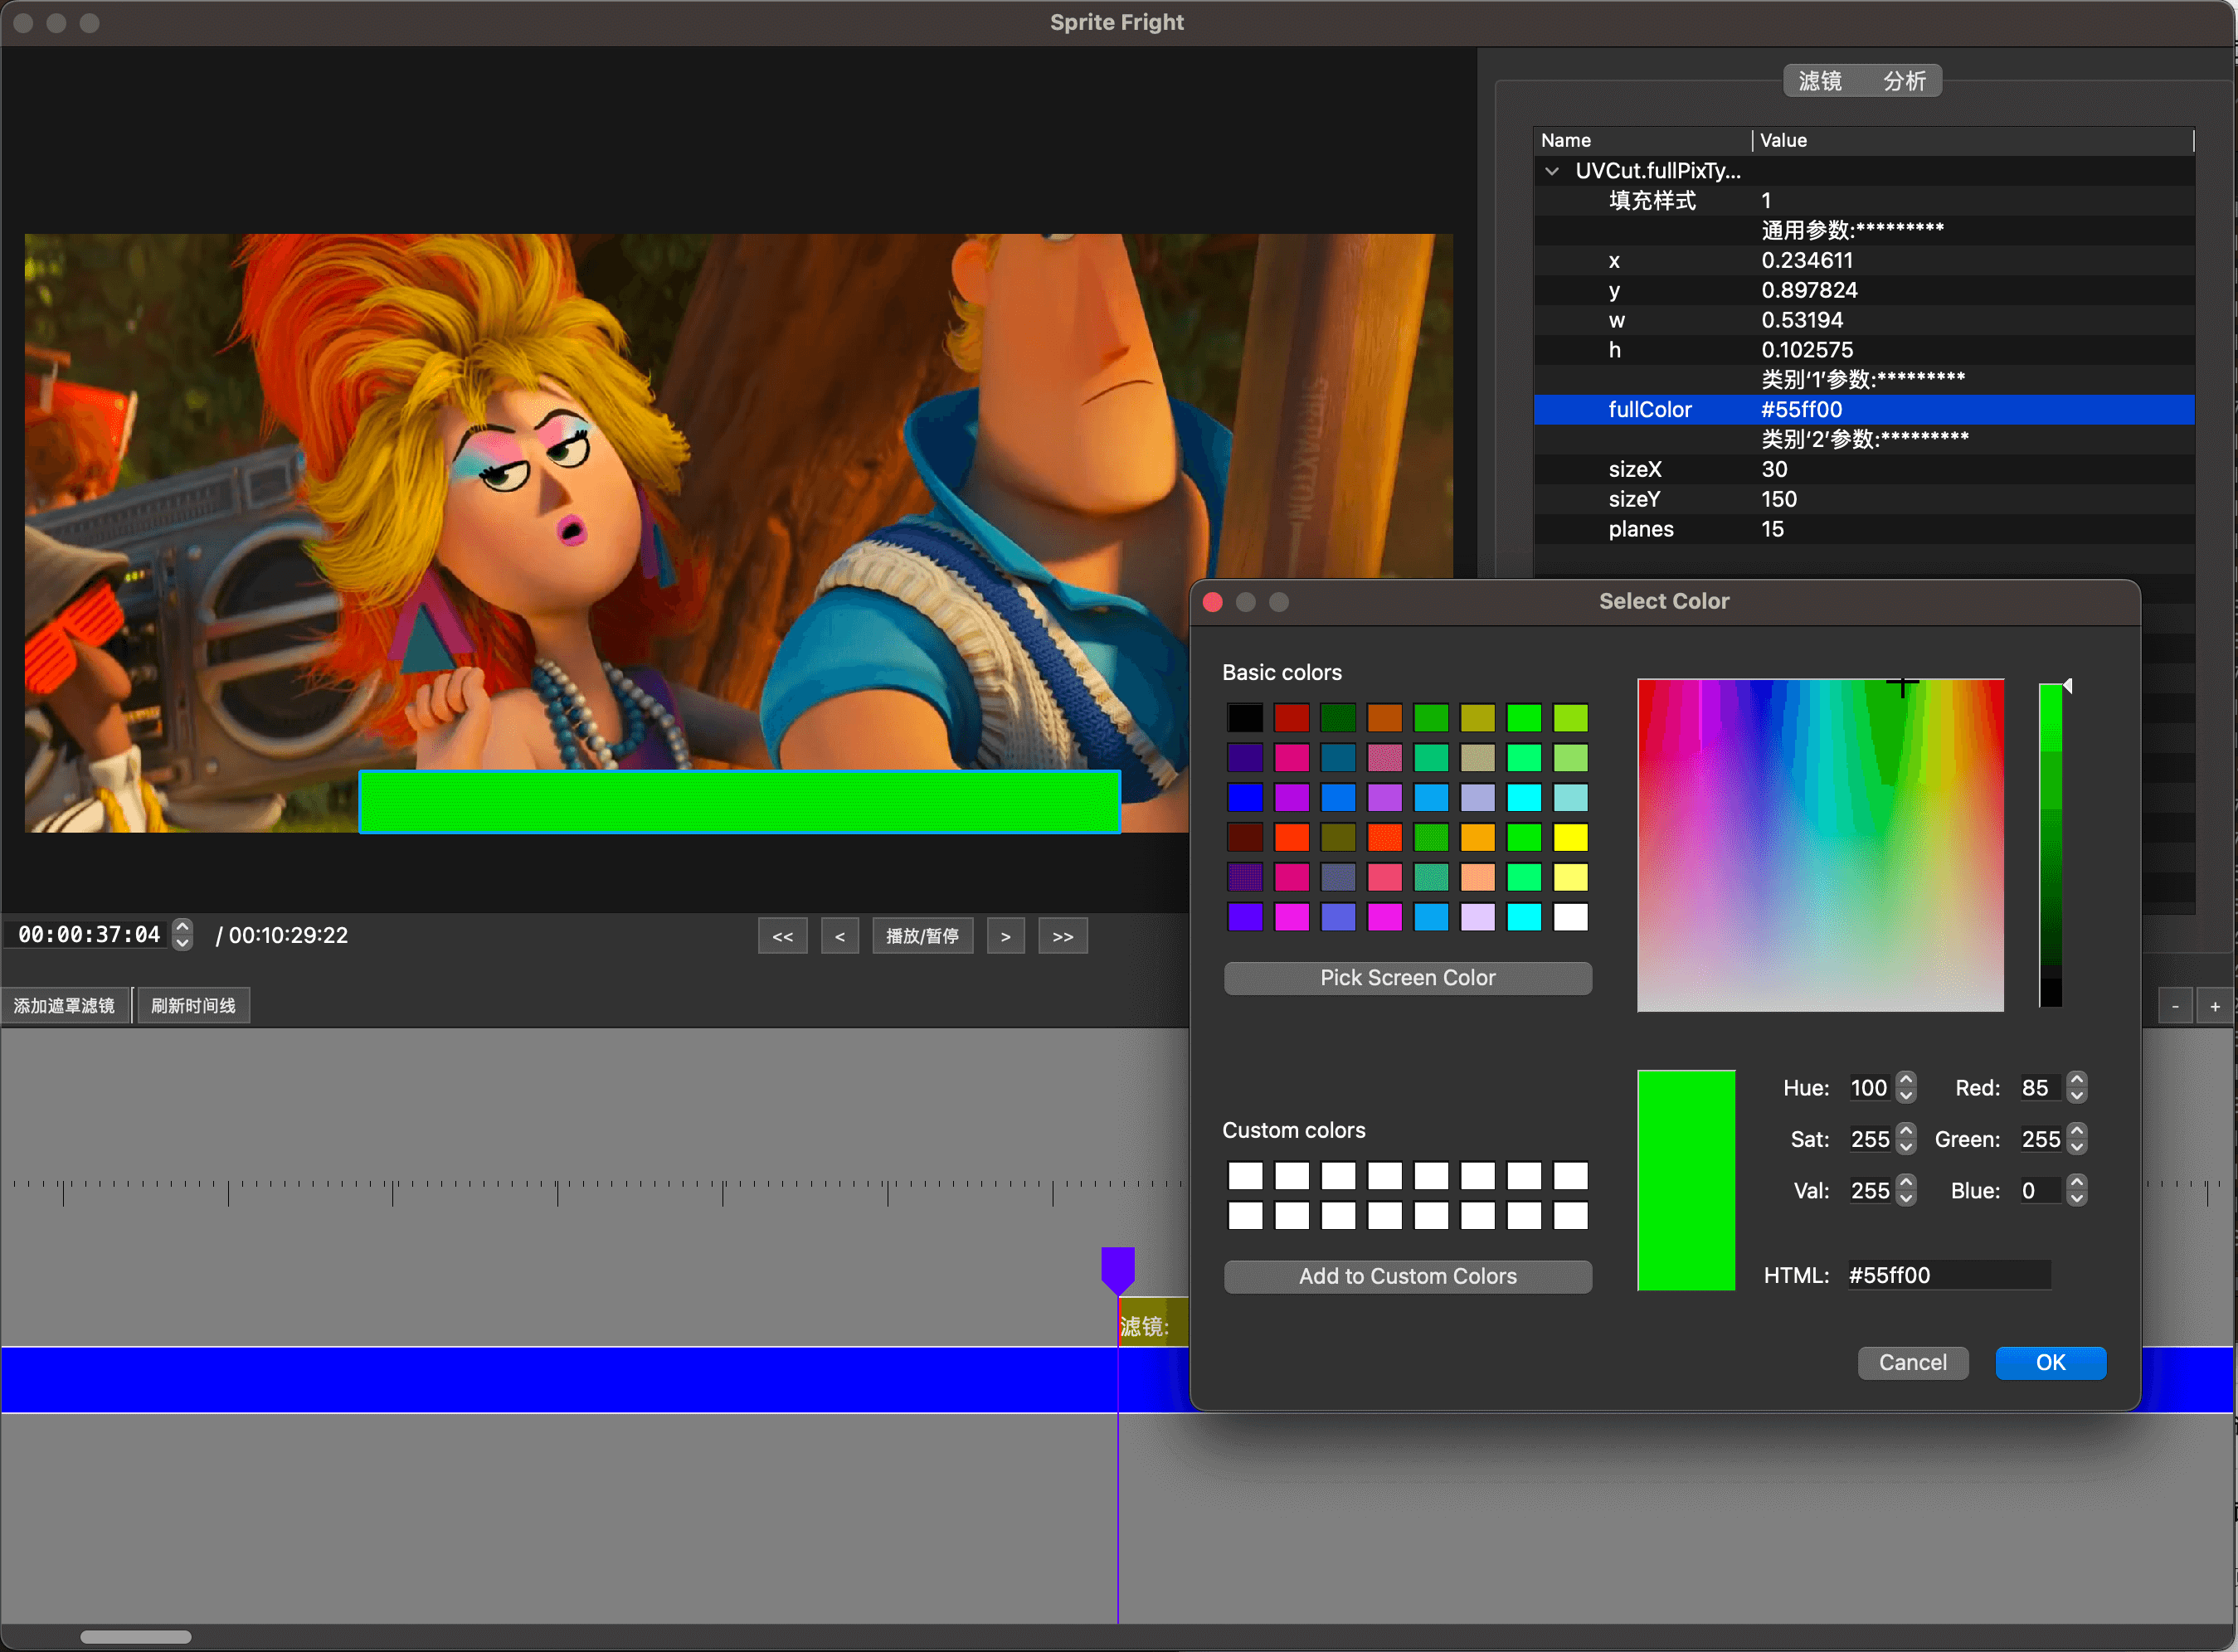Click the current timecode stepper arrows
2238x1652 pixels.
(182, 935)
